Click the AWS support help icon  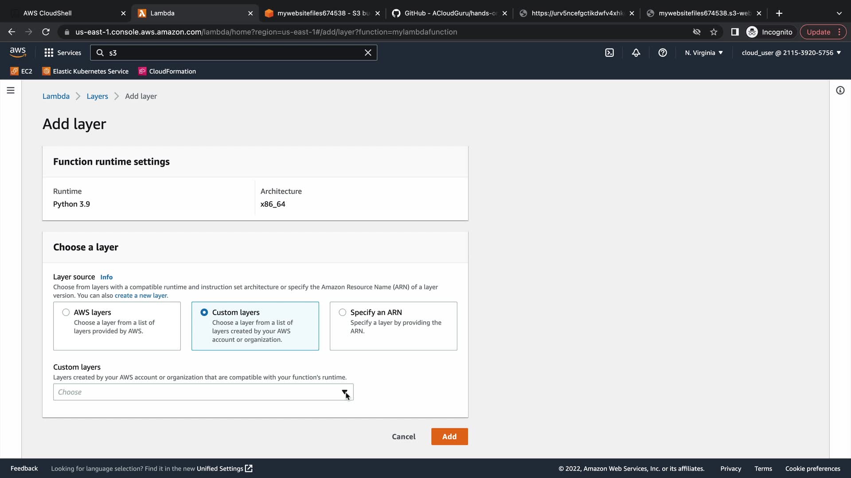coord(663,53)
